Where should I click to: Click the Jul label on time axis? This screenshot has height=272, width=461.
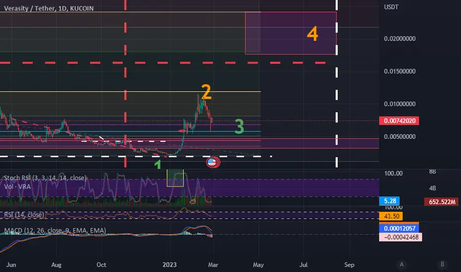tap(303, 265)
